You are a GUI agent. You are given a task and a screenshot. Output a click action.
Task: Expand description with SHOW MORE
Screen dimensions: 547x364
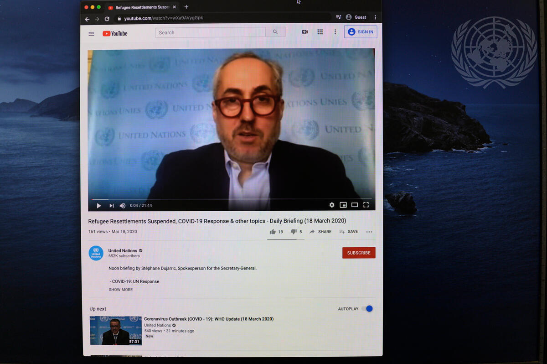click(x=121, y=290)
